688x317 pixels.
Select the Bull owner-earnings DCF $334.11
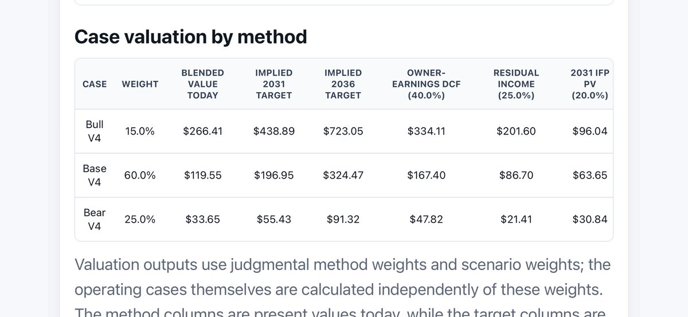(x=426, y=131)
